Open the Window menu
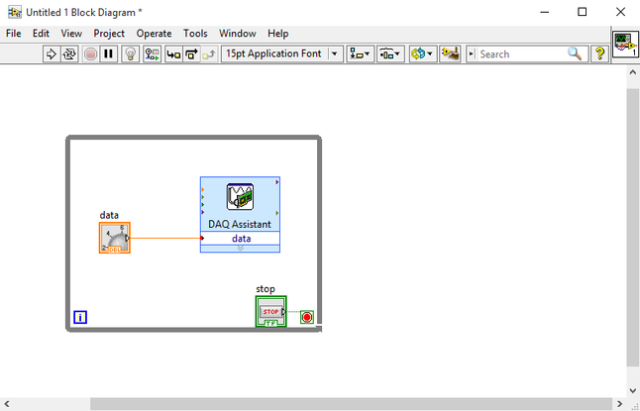 point(238,34)
